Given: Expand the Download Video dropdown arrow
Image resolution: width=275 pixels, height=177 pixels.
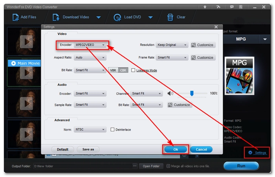Looking at the screenshot, I should click(99, 17).
